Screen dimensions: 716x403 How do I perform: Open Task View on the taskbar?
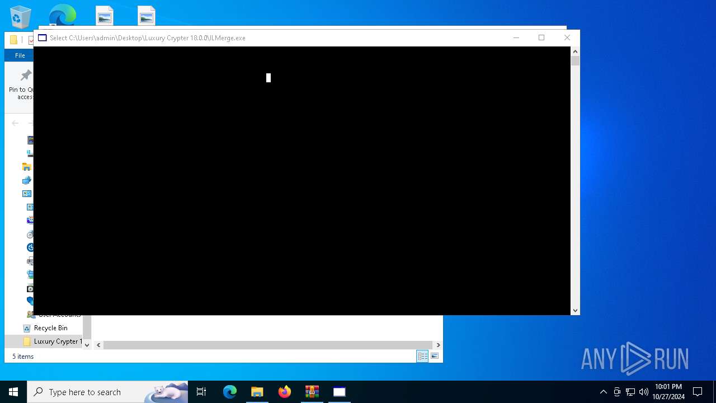201,392
